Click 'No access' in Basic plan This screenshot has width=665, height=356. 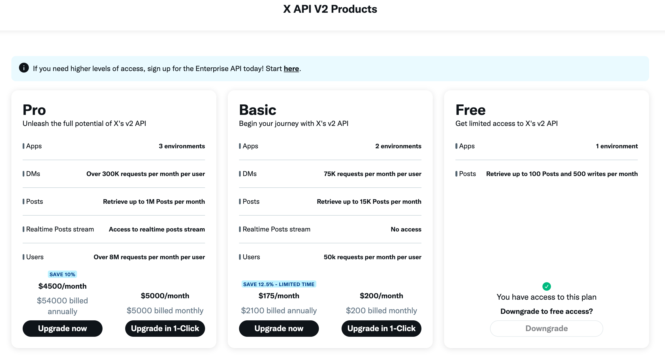point(406,229)
